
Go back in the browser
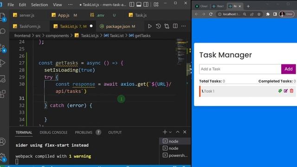[x=196, y=14]
